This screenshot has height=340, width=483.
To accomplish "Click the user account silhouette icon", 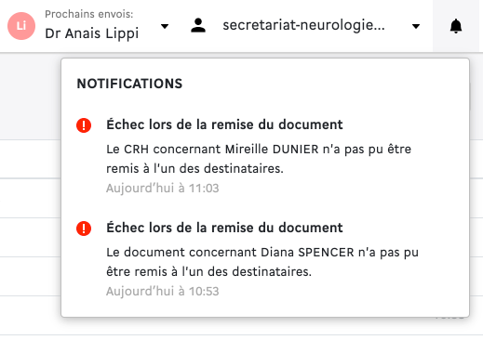I will coord(198,25).
